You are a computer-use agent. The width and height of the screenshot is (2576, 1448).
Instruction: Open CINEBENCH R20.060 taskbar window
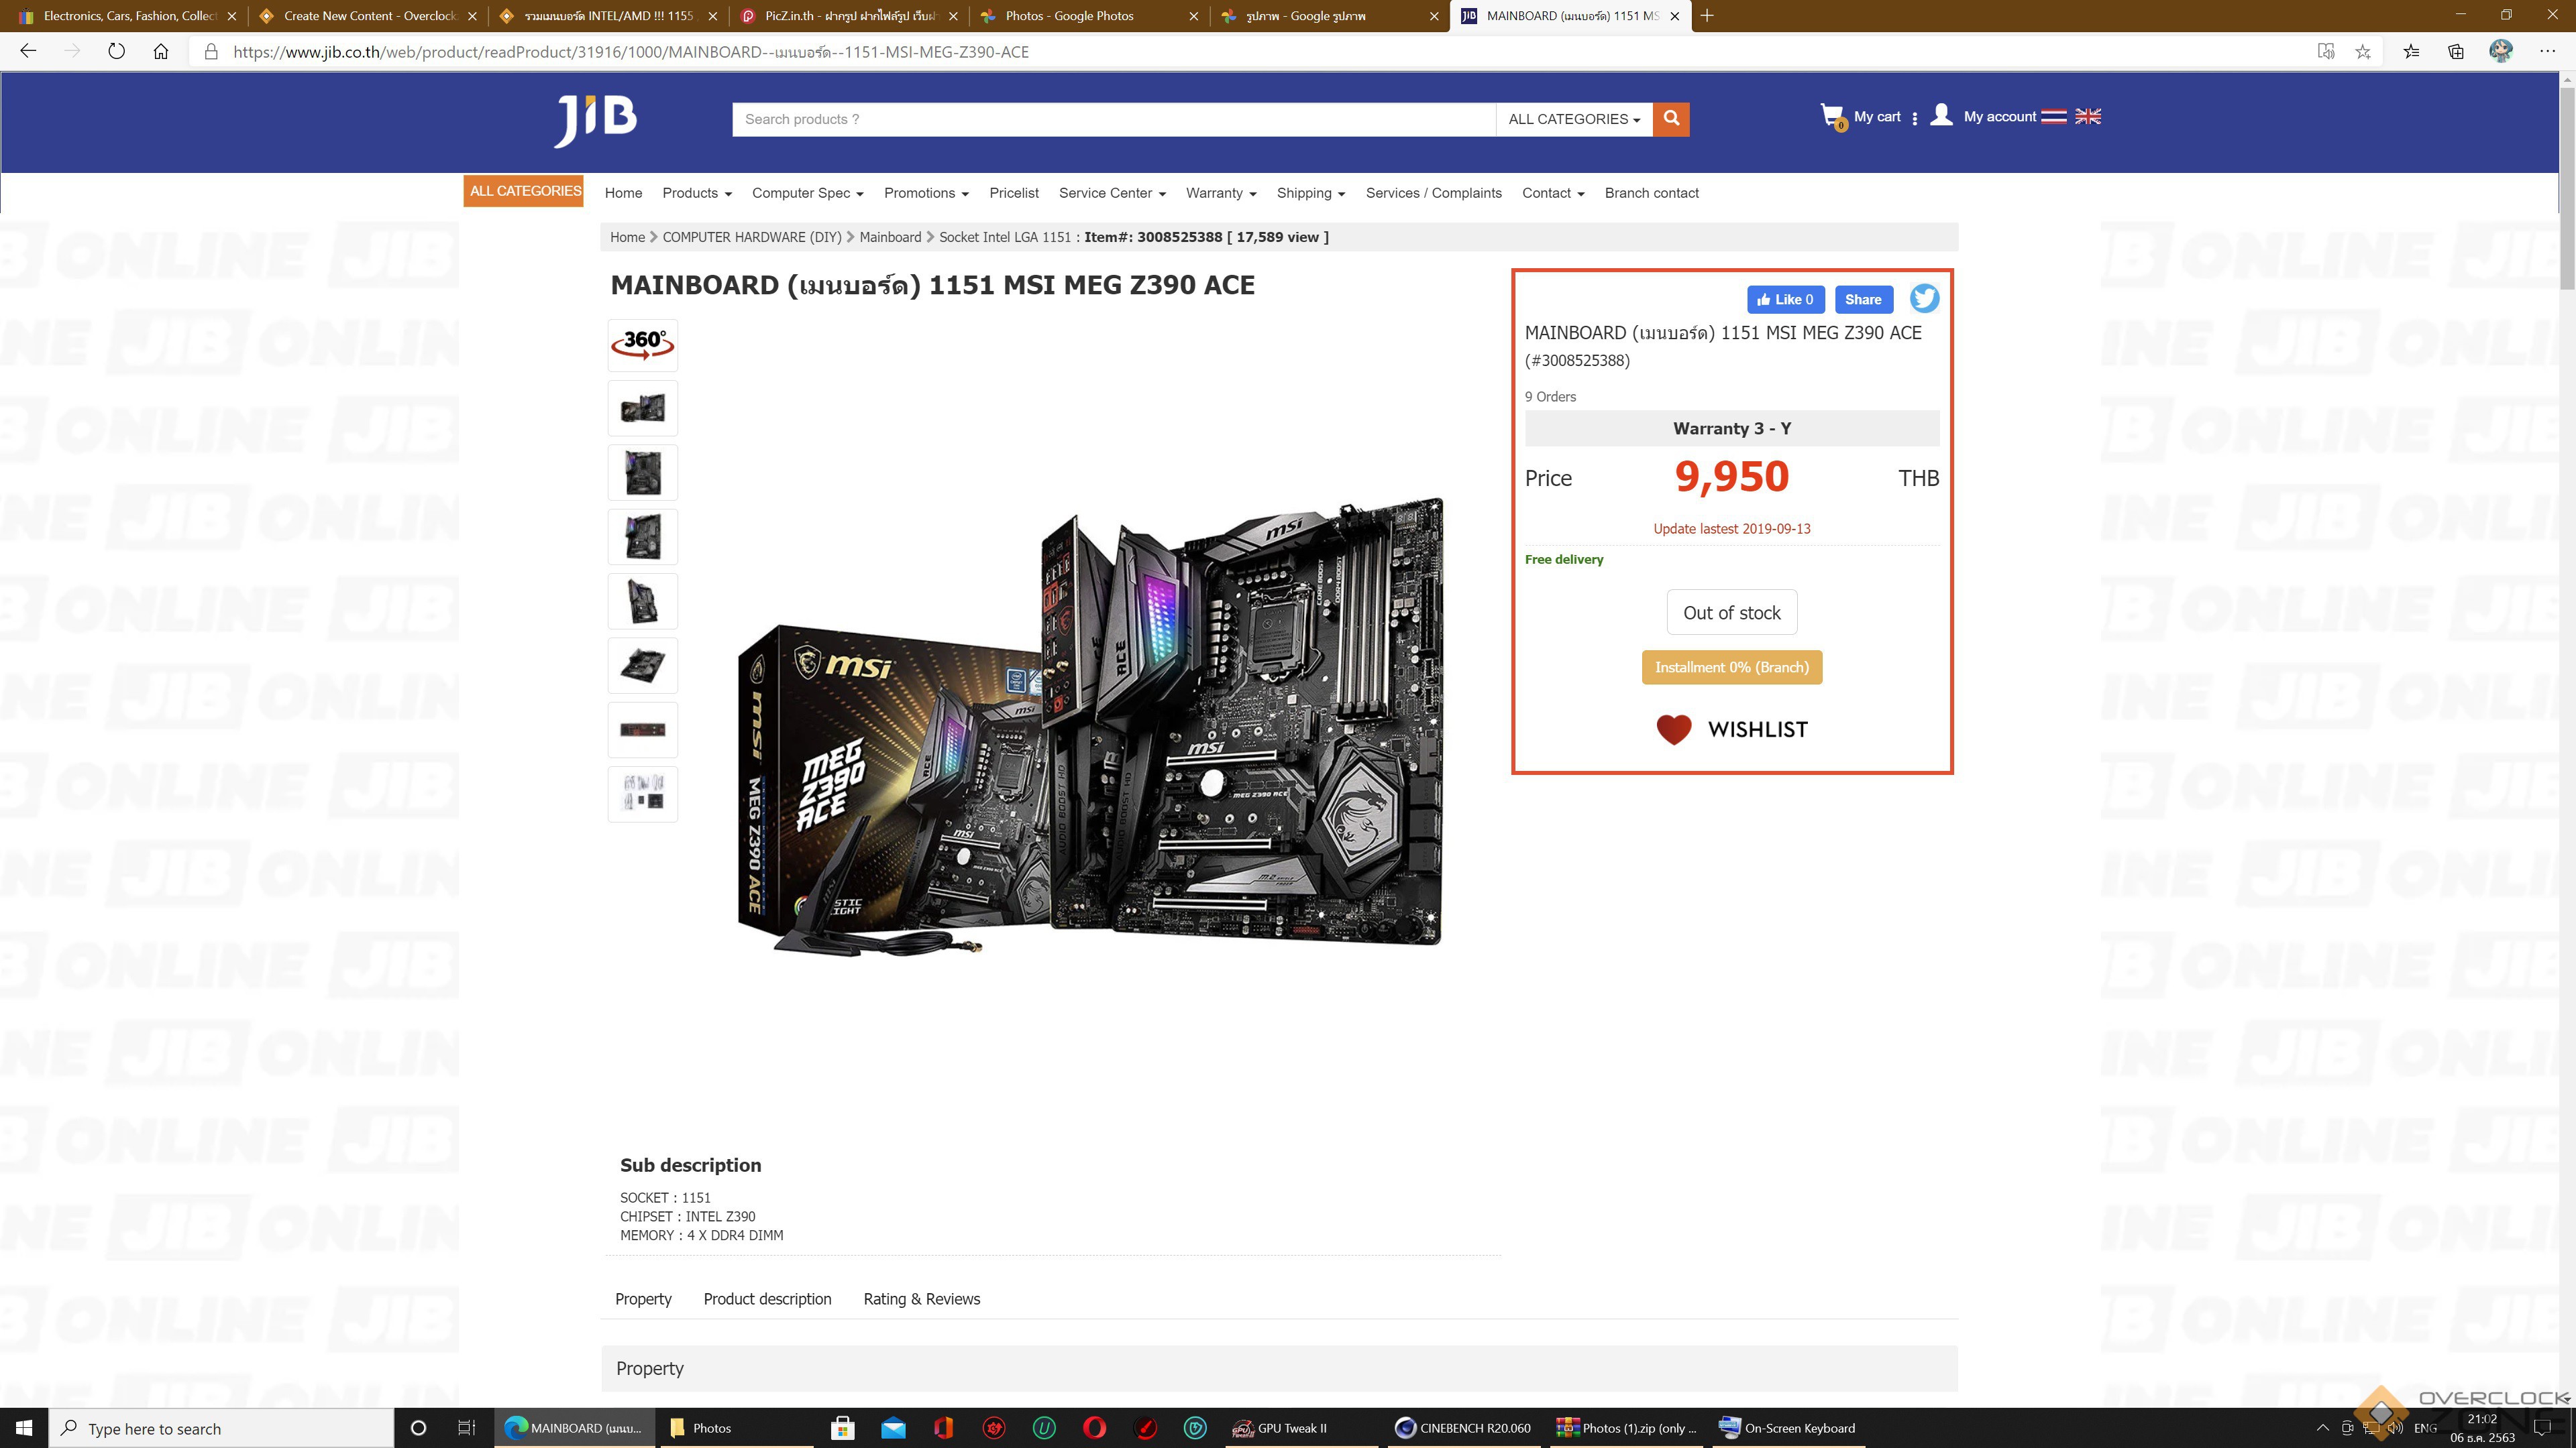(x=1464, y=1428)
